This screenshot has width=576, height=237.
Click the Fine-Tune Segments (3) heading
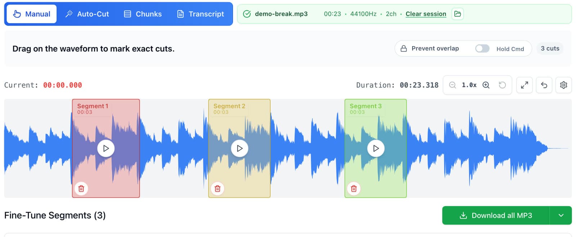pos(55,215)
